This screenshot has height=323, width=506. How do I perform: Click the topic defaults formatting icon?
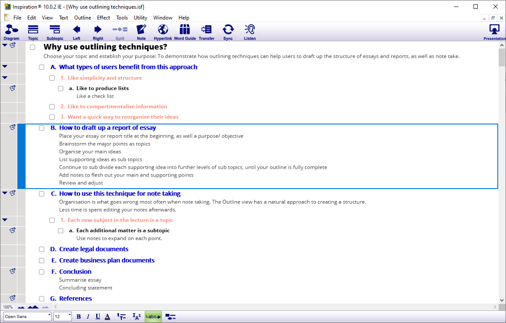[121, 316]
